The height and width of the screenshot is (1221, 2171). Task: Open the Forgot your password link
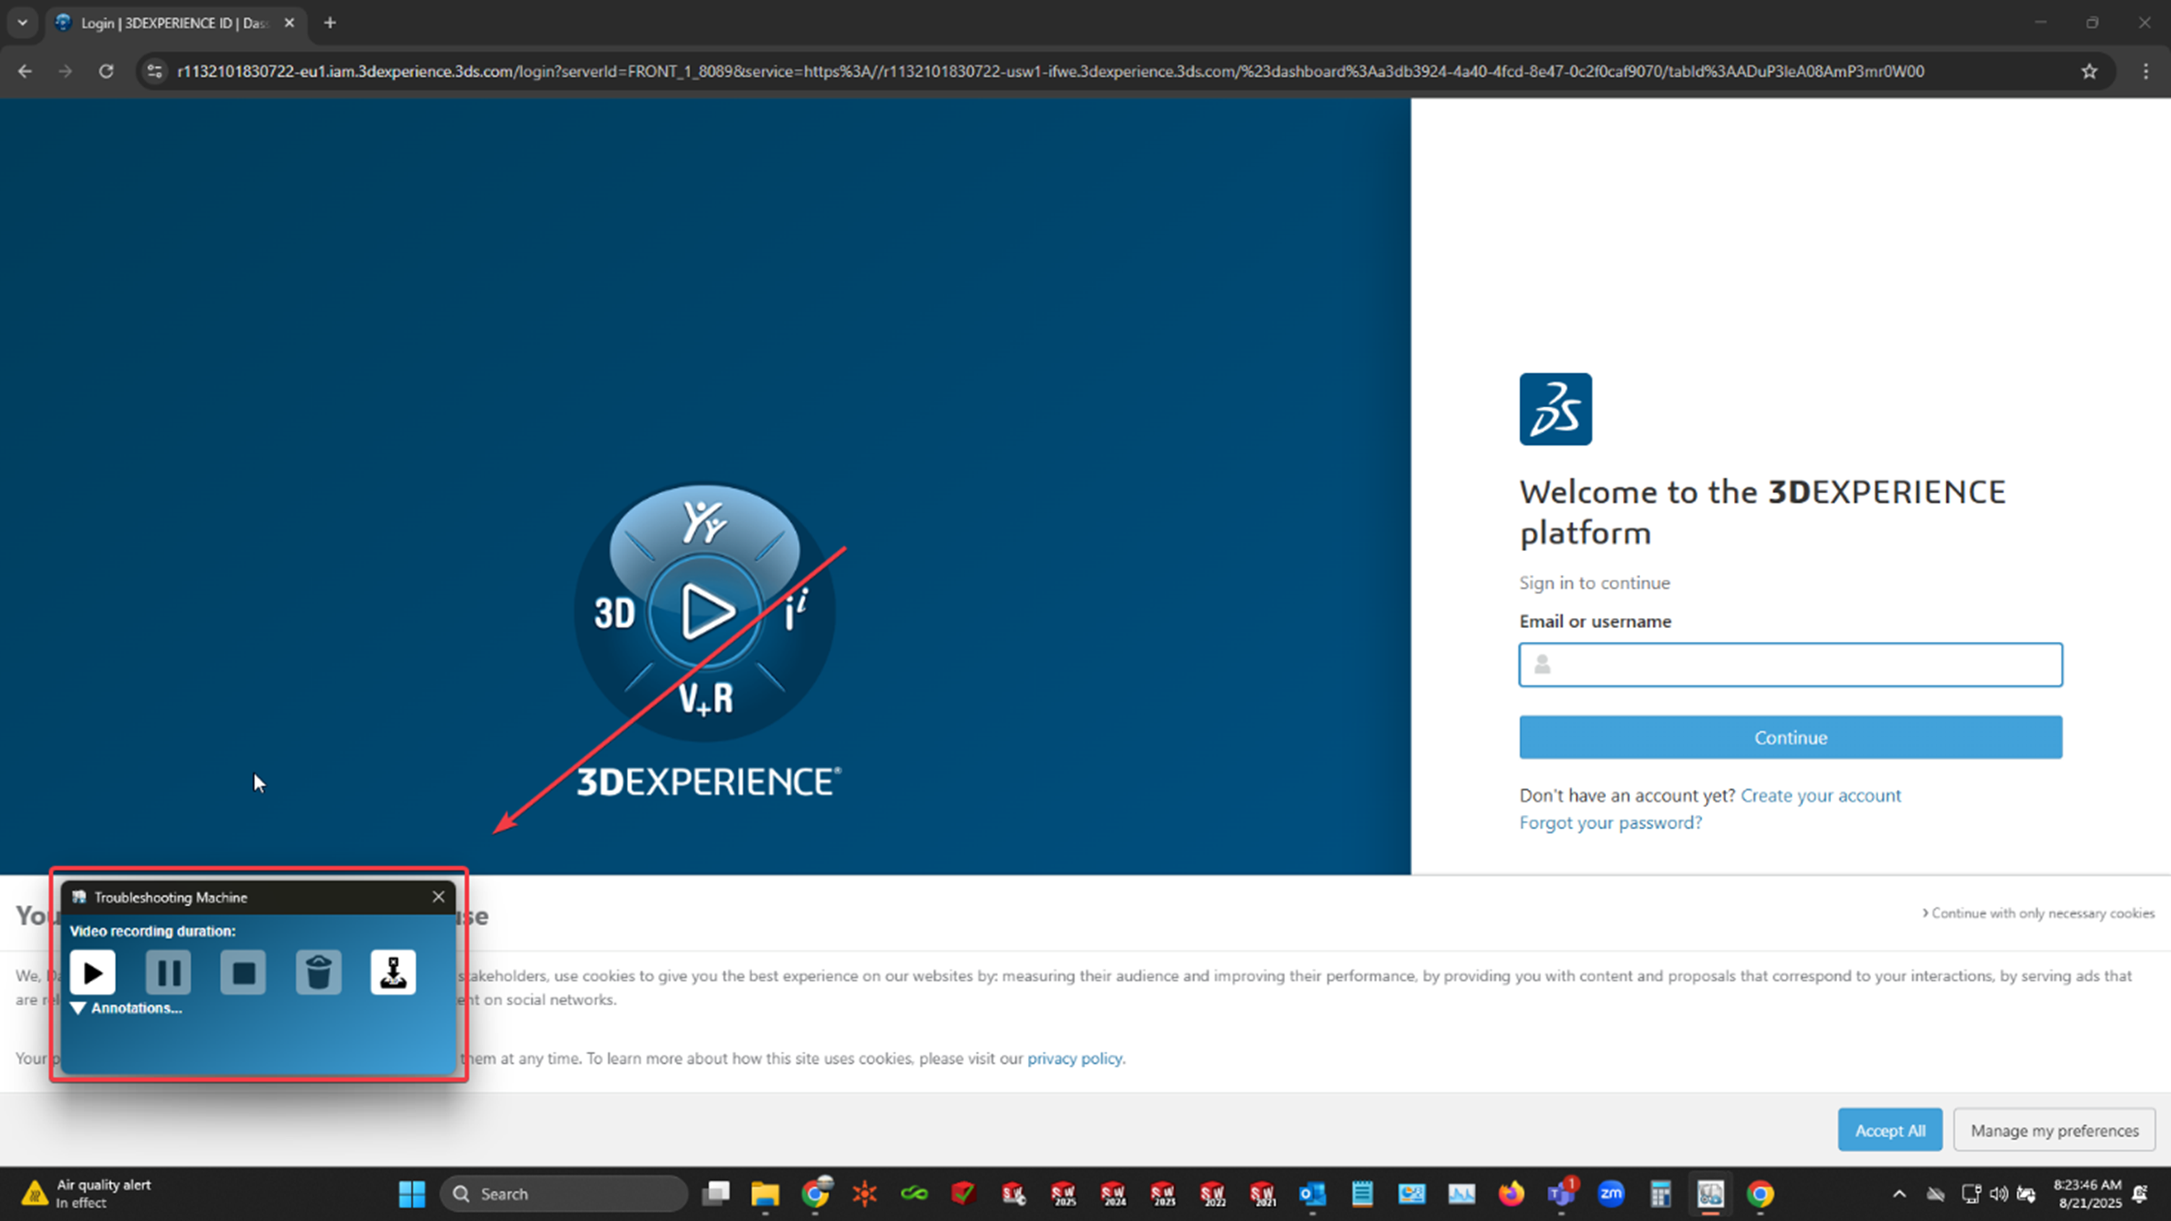coord(1610,822)
